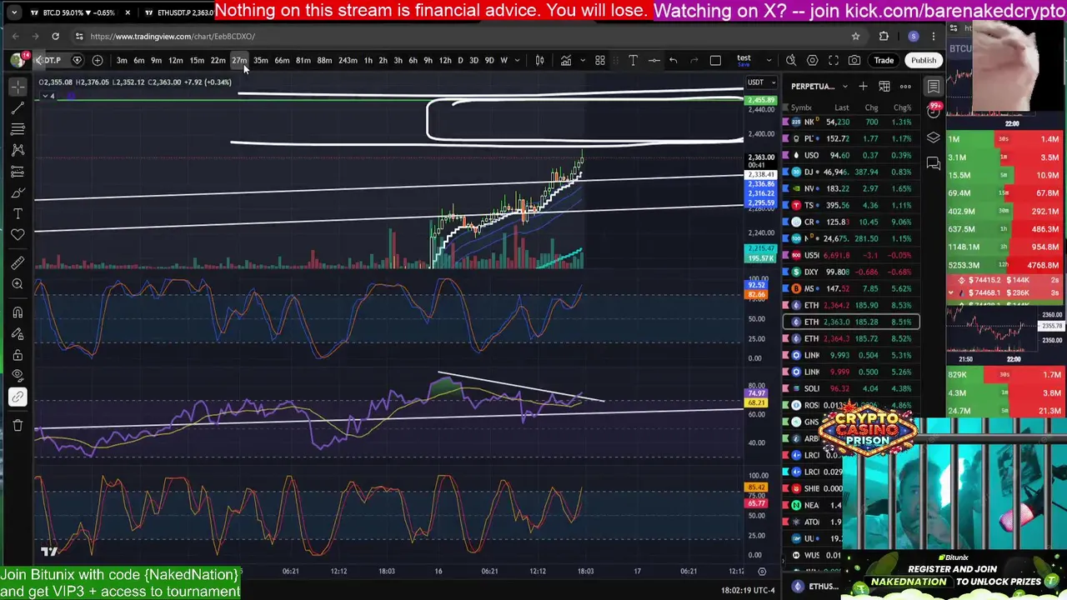
Task: Toggle hide all drawings eye icon
Action: [18, 376]
